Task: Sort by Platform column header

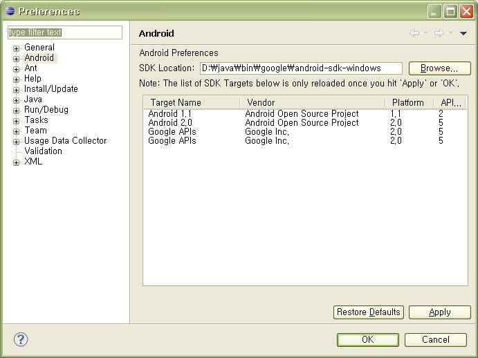Action: point(409,102)
